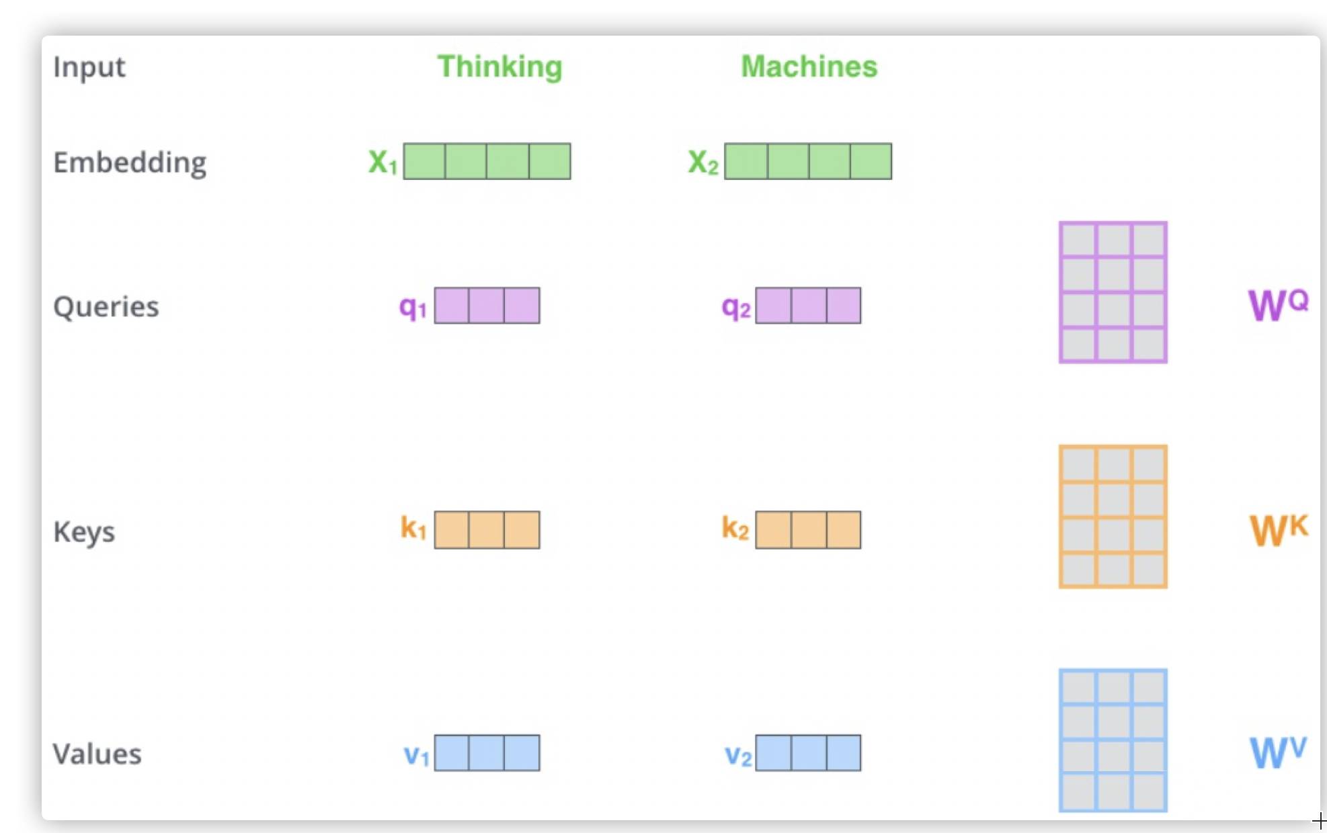The image size is (1327, 833).
Task: Click the purple q2 query vector
Action: click(x=808, y=306)
